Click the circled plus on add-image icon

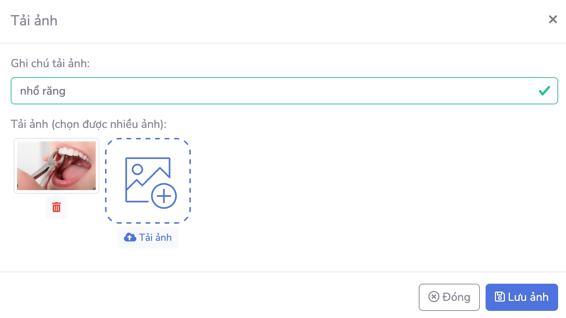click(x=164, y=196)
